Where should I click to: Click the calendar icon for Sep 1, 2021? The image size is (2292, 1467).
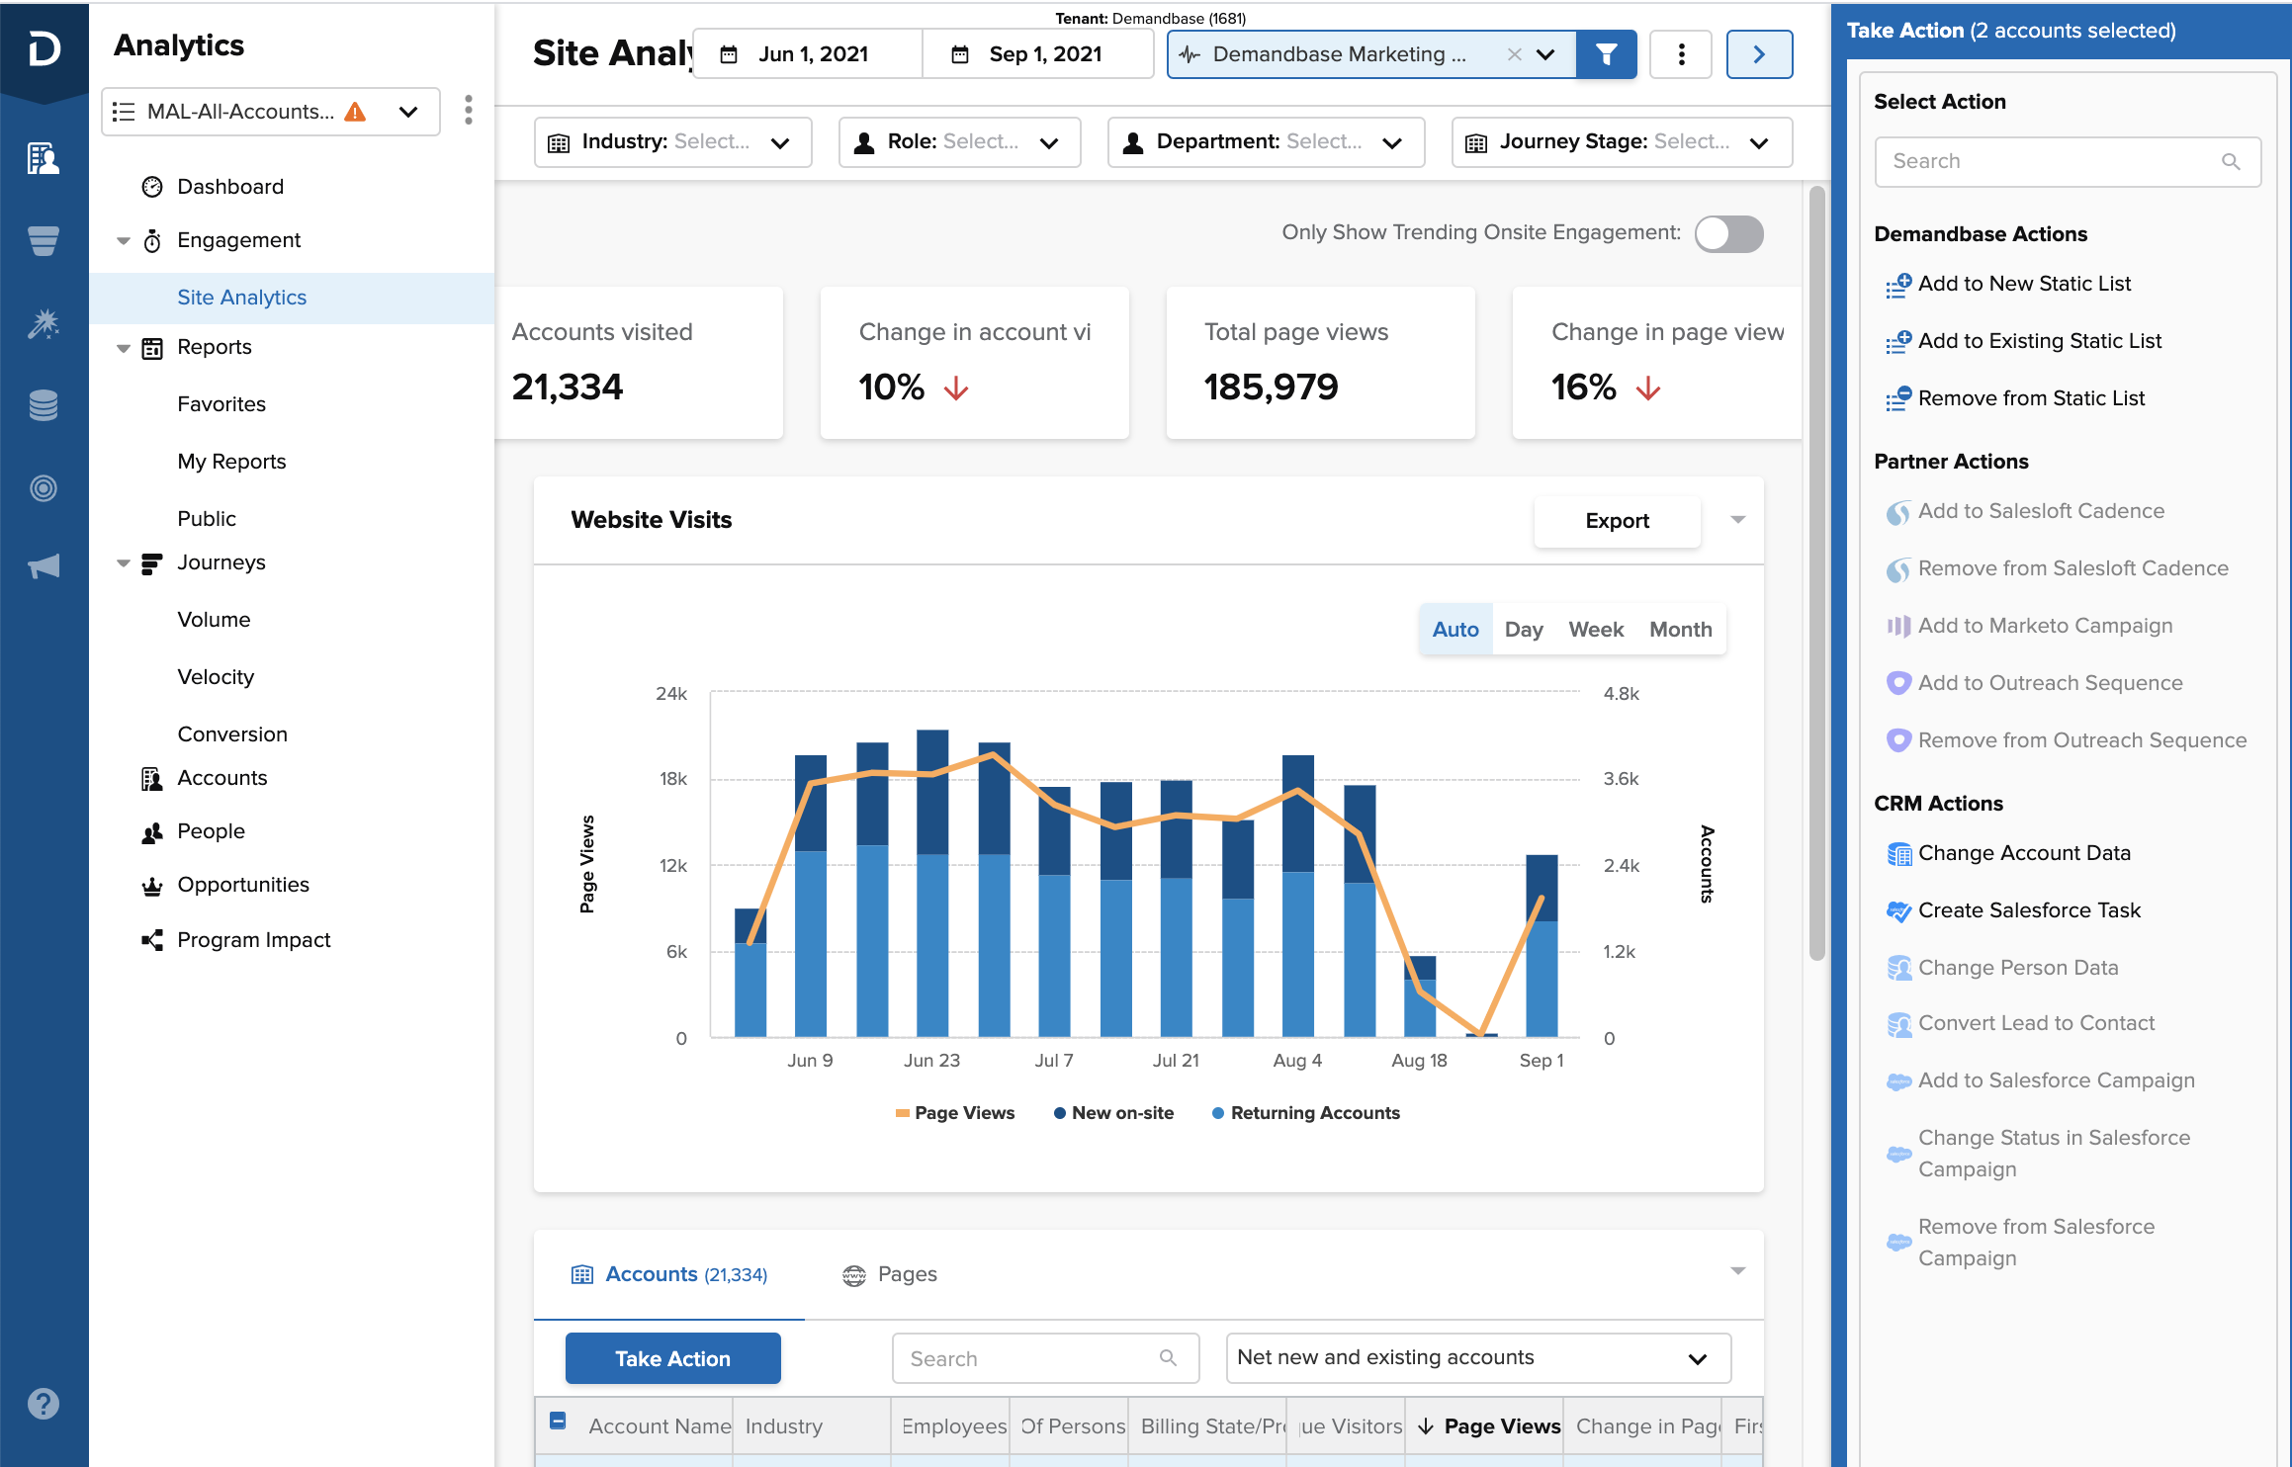point(960,54)
